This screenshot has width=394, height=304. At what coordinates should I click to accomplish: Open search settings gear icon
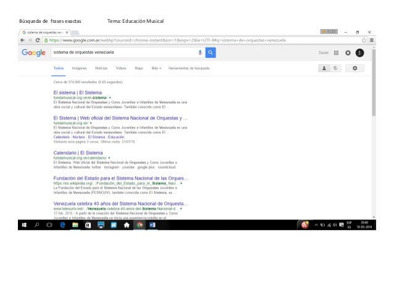click(354, 68)
